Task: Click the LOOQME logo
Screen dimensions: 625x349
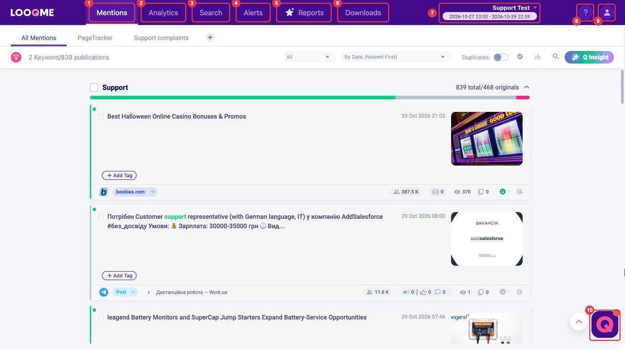Action: coord(32,13)
